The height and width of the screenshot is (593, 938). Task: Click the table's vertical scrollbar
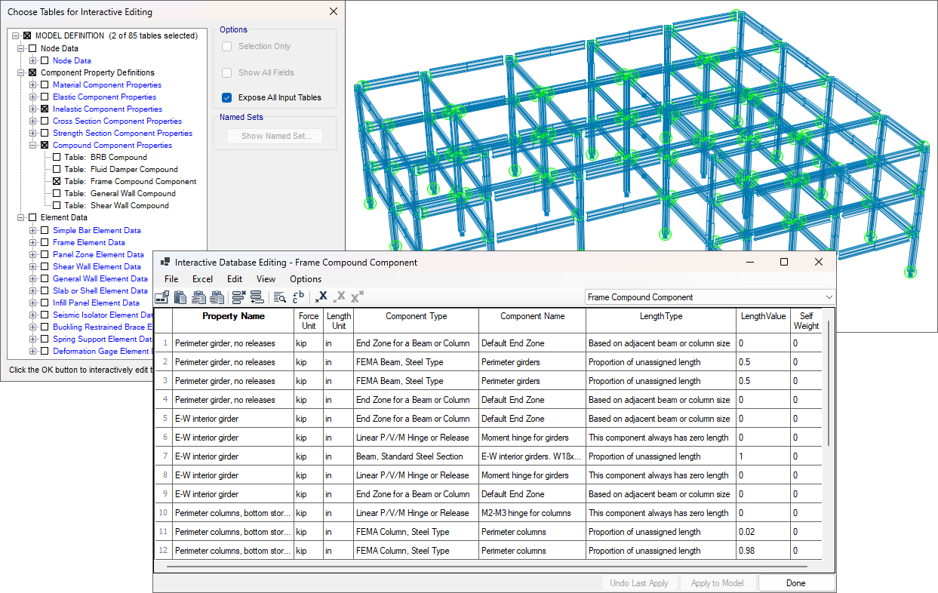click(x=829, y=383)
